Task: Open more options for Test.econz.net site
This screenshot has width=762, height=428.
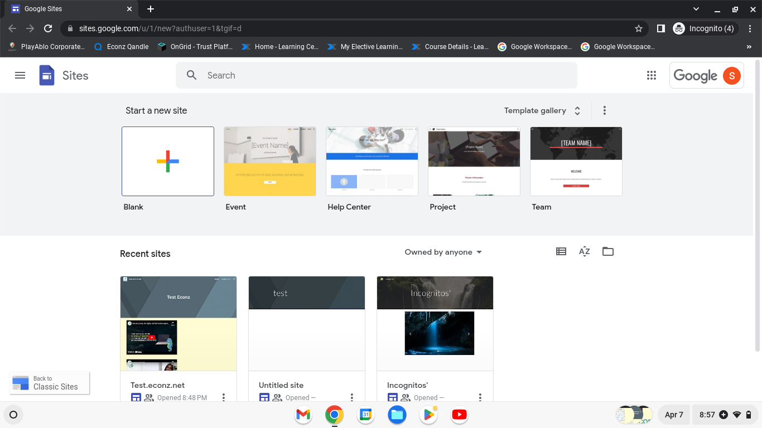Action: 224,397
